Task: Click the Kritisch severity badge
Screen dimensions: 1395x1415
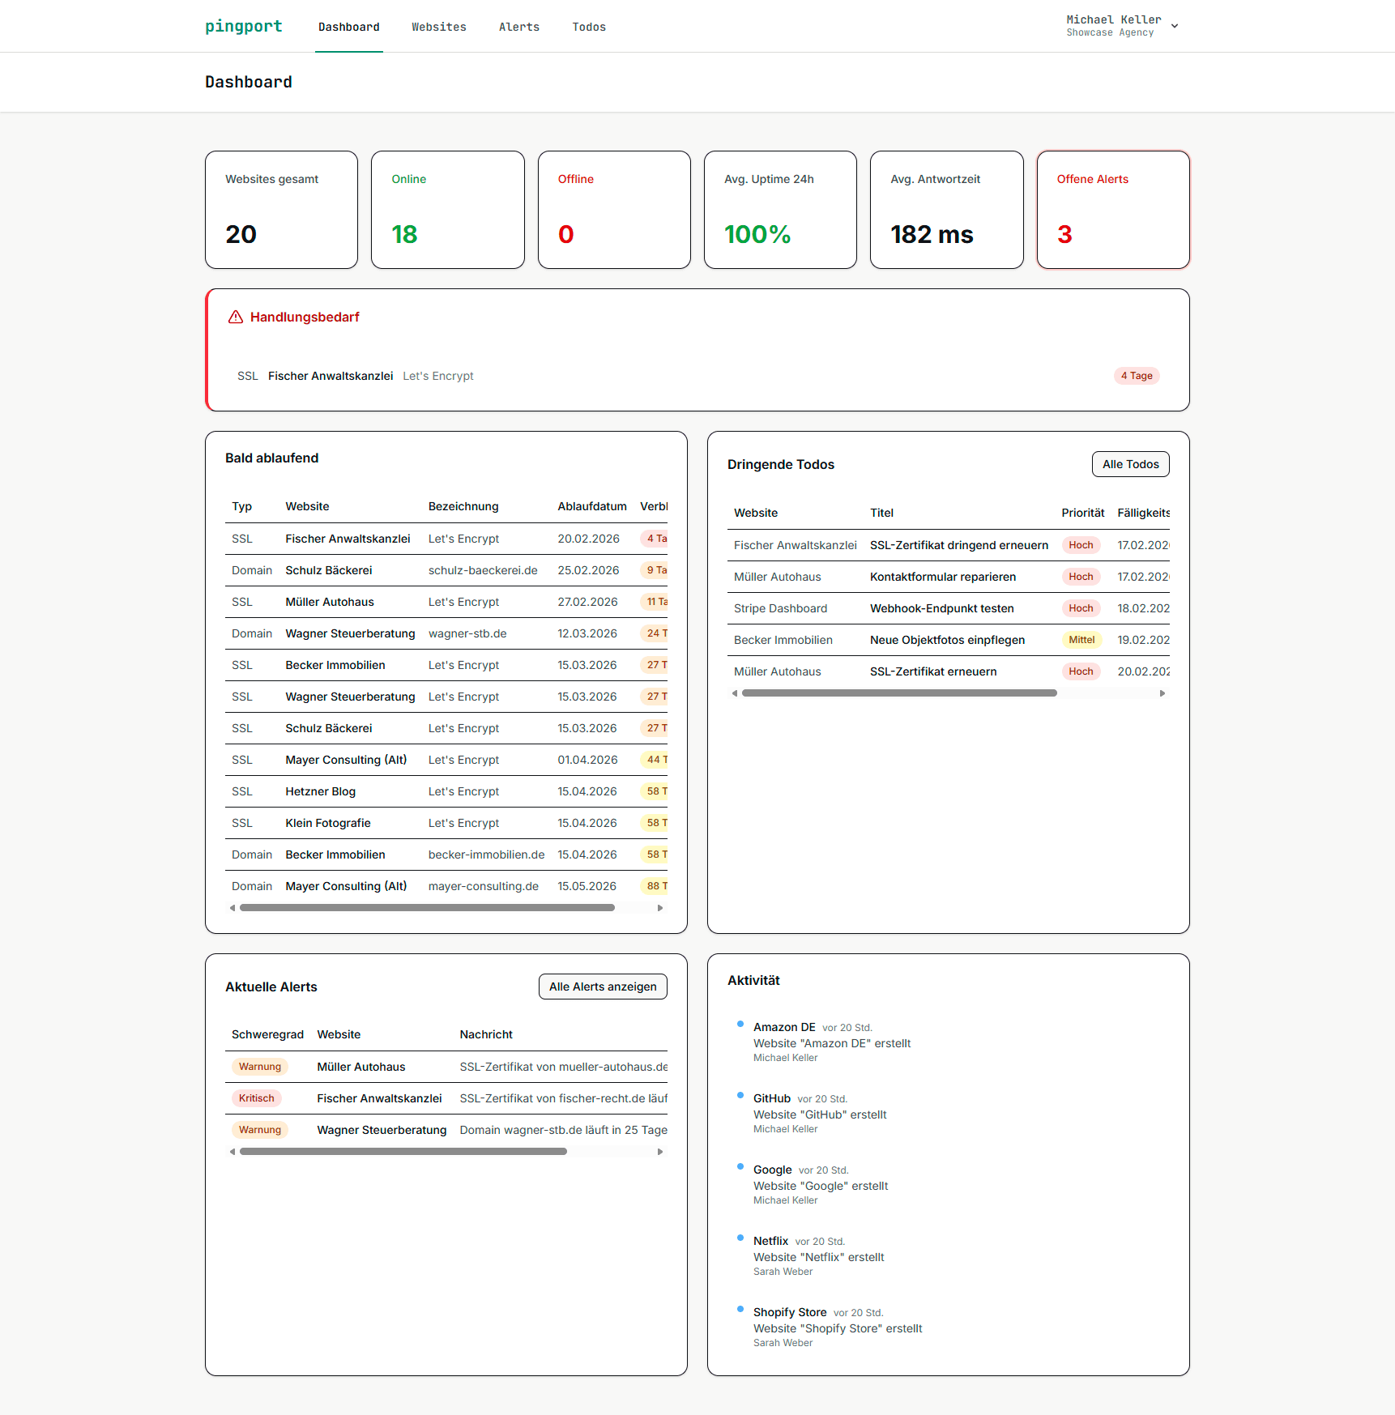Action: coord(256,1097)
